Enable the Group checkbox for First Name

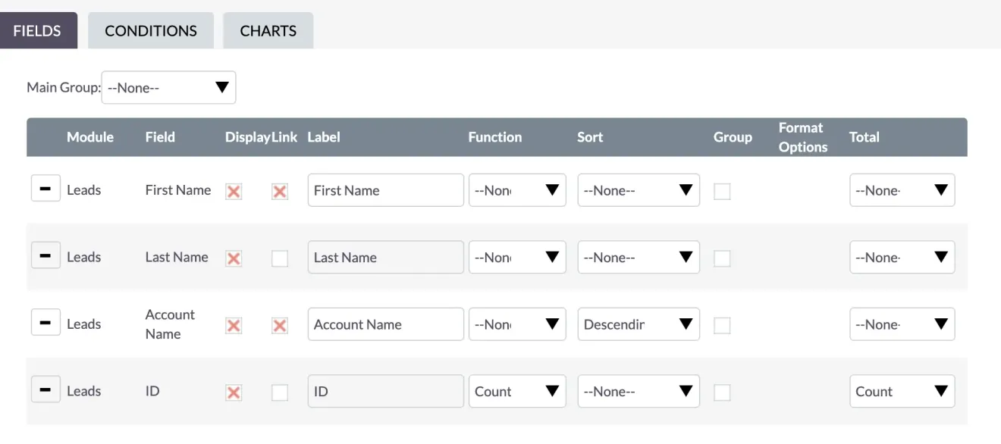722,192
